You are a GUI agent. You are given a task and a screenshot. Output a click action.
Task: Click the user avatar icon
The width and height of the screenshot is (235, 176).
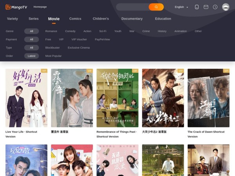click(x=226, y=7)
